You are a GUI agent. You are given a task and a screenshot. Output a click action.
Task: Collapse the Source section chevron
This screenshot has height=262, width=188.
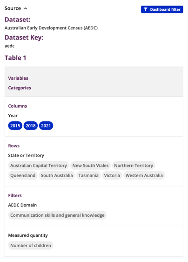click(26, 8)
